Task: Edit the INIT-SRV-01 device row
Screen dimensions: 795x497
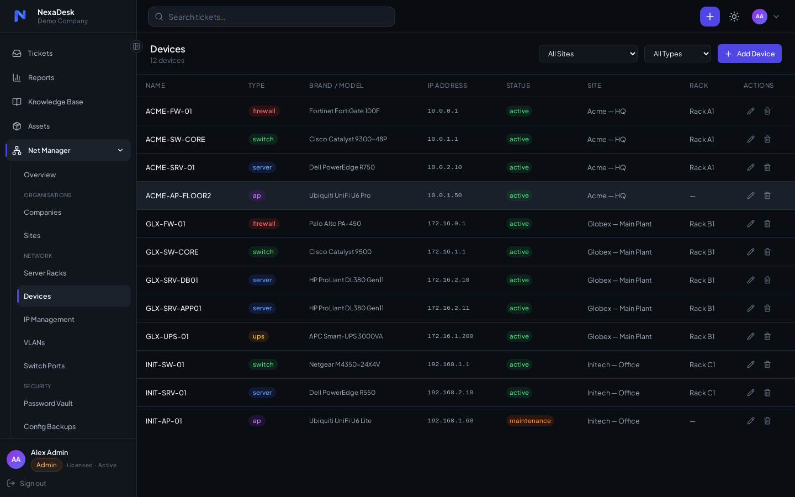Action: click(x=751, y=393)
